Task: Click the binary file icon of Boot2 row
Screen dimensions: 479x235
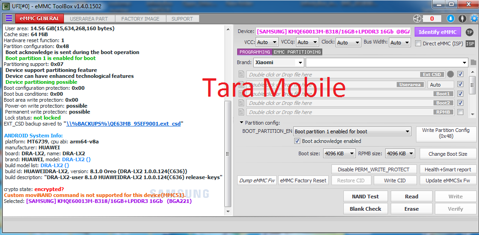Action: [241, 103]
